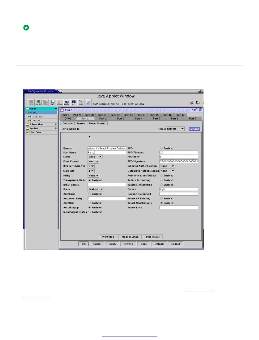259x340 pixels.
Task: Click the lock icon at top right
Action: pyautogui.click(x=192, y=103)
